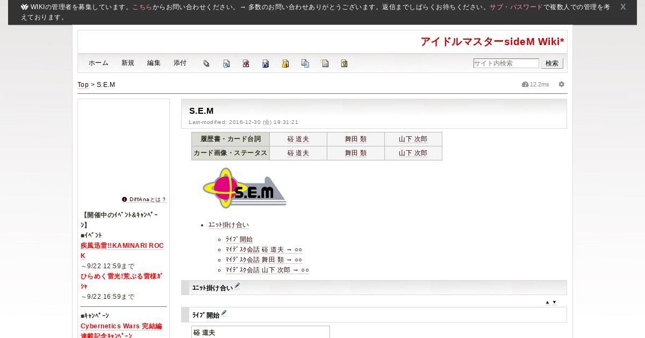This screenshot has height=338, width=645.
Task: Click the page-with-clock history icon
Action: coord(226,63)
